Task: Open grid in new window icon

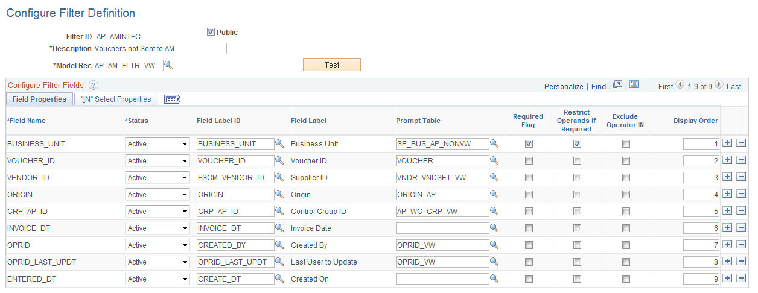Action: point(617,86)
